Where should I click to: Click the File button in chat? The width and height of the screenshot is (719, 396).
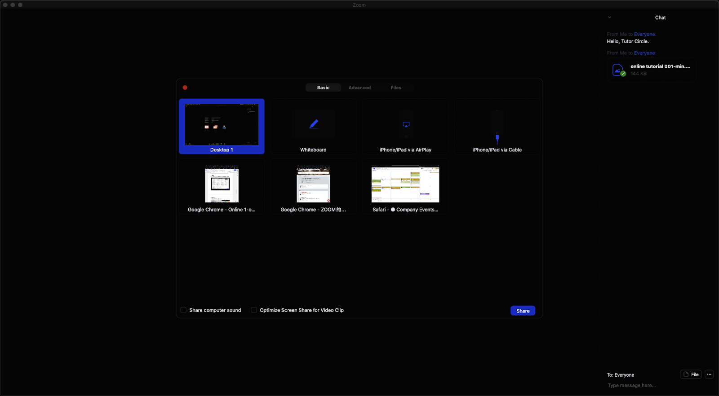tap(691, 374)
